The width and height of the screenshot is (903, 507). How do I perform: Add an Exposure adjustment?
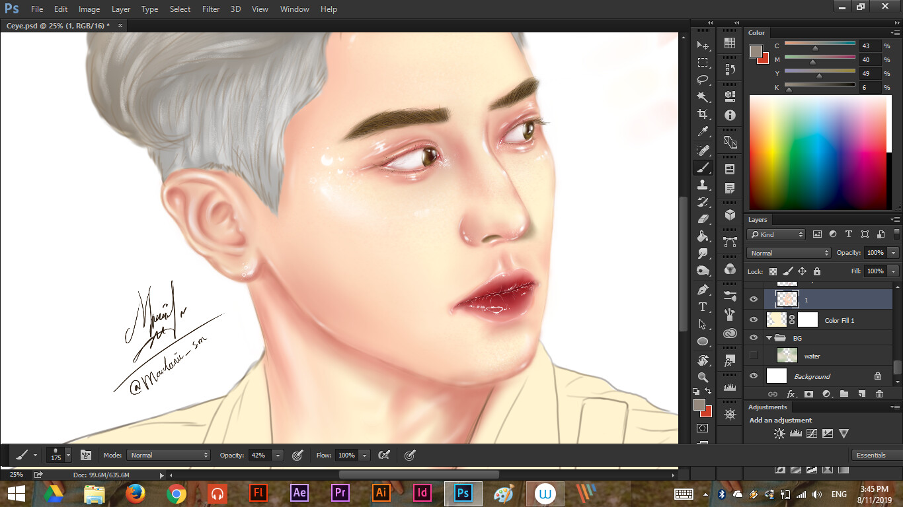(827, 434)
